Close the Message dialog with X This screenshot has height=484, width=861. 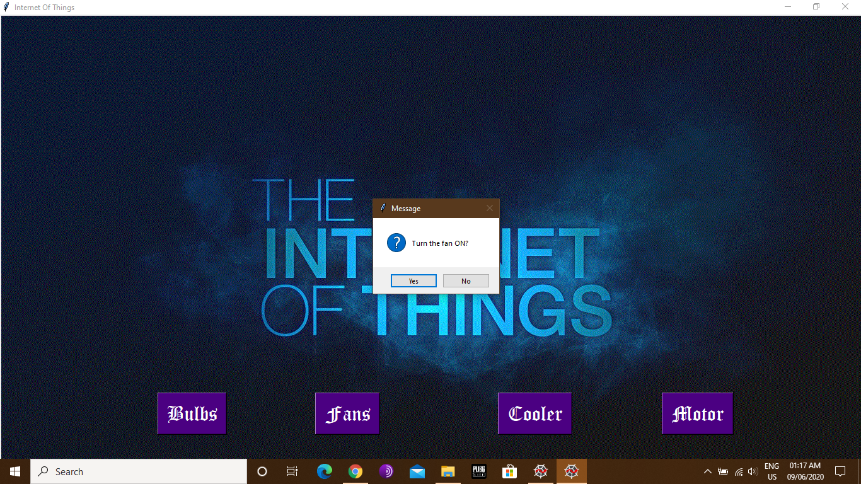click(x=490, y=208)
